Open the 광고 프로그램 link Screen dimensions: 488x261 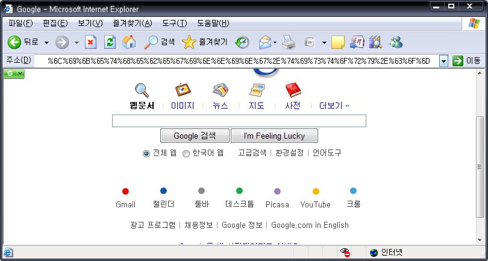(x=153, y=225)
